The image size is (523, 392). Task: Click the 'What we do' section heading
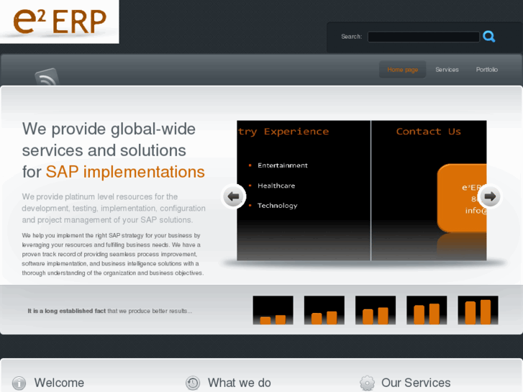point(239,383)
